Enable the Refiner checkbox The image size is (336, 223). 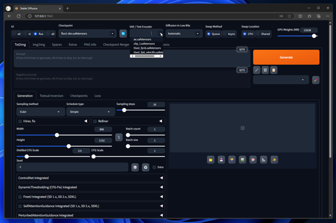coord(95,121)
